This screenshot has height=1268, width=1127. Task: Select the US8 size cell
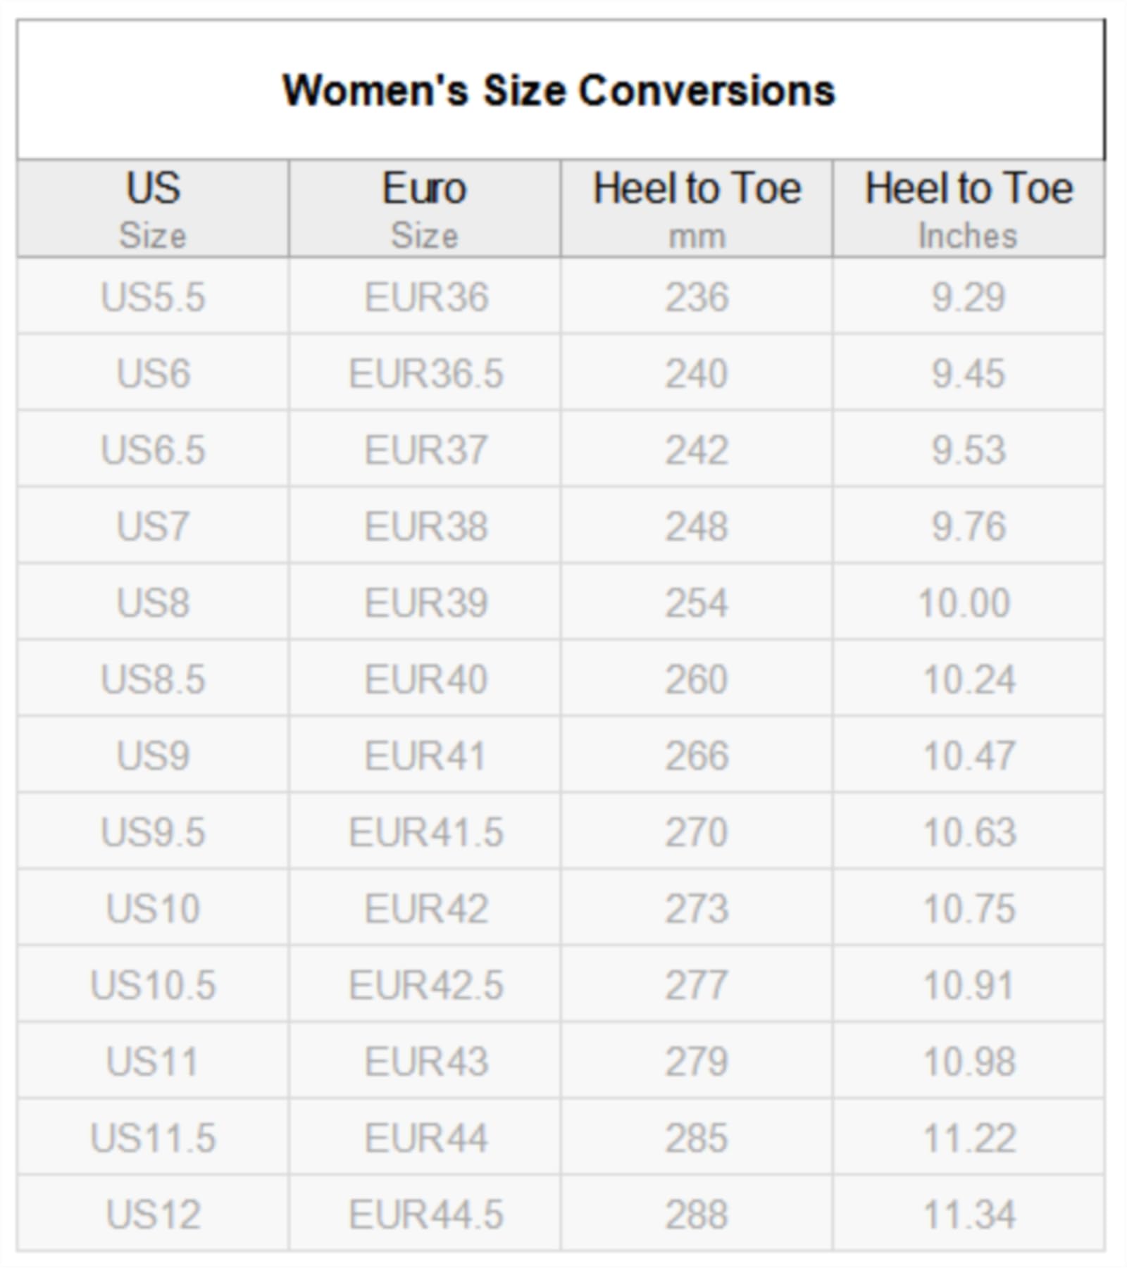[153, 603]
